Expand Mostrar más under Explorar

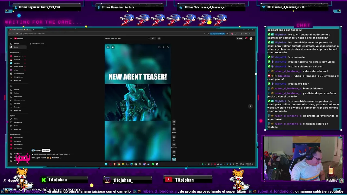pyautogui.click(x=17, y=129)
